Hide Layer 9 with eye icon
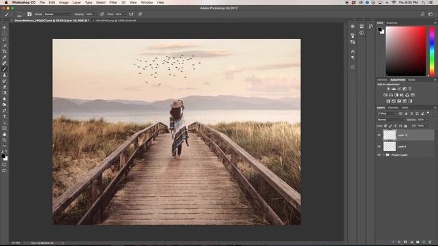 click(379, 146)
